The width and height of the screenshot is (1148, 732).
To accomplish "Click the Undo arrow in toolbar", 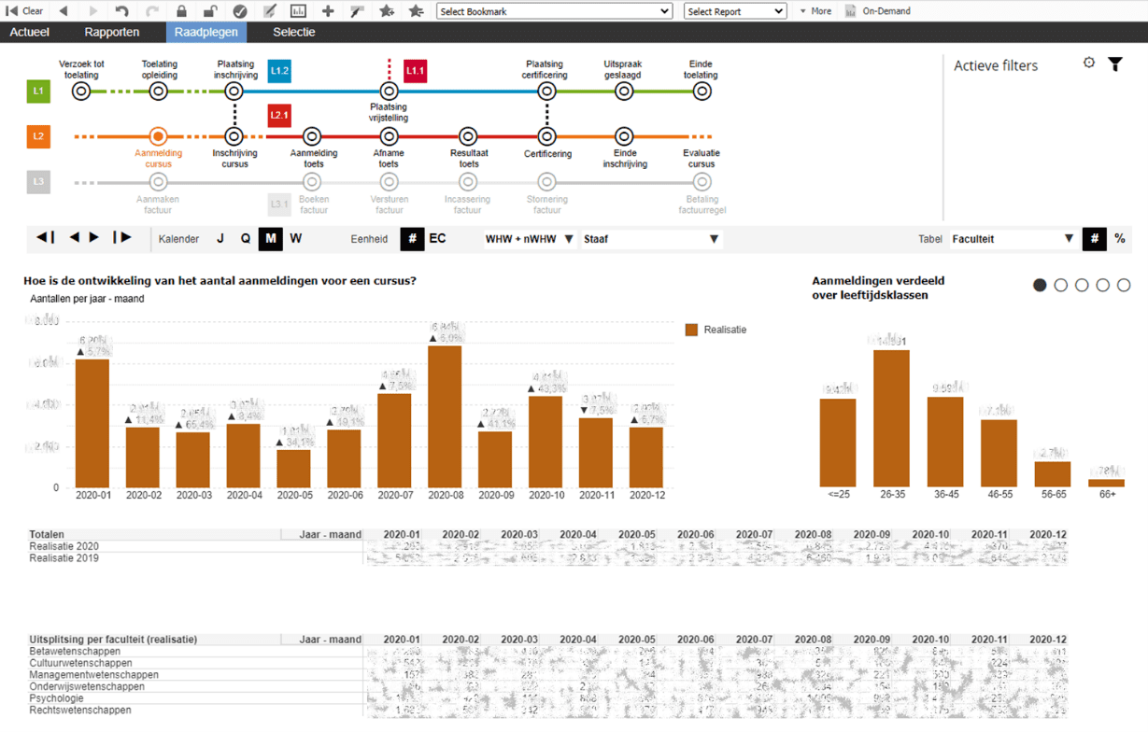I will tap(122, 11).
